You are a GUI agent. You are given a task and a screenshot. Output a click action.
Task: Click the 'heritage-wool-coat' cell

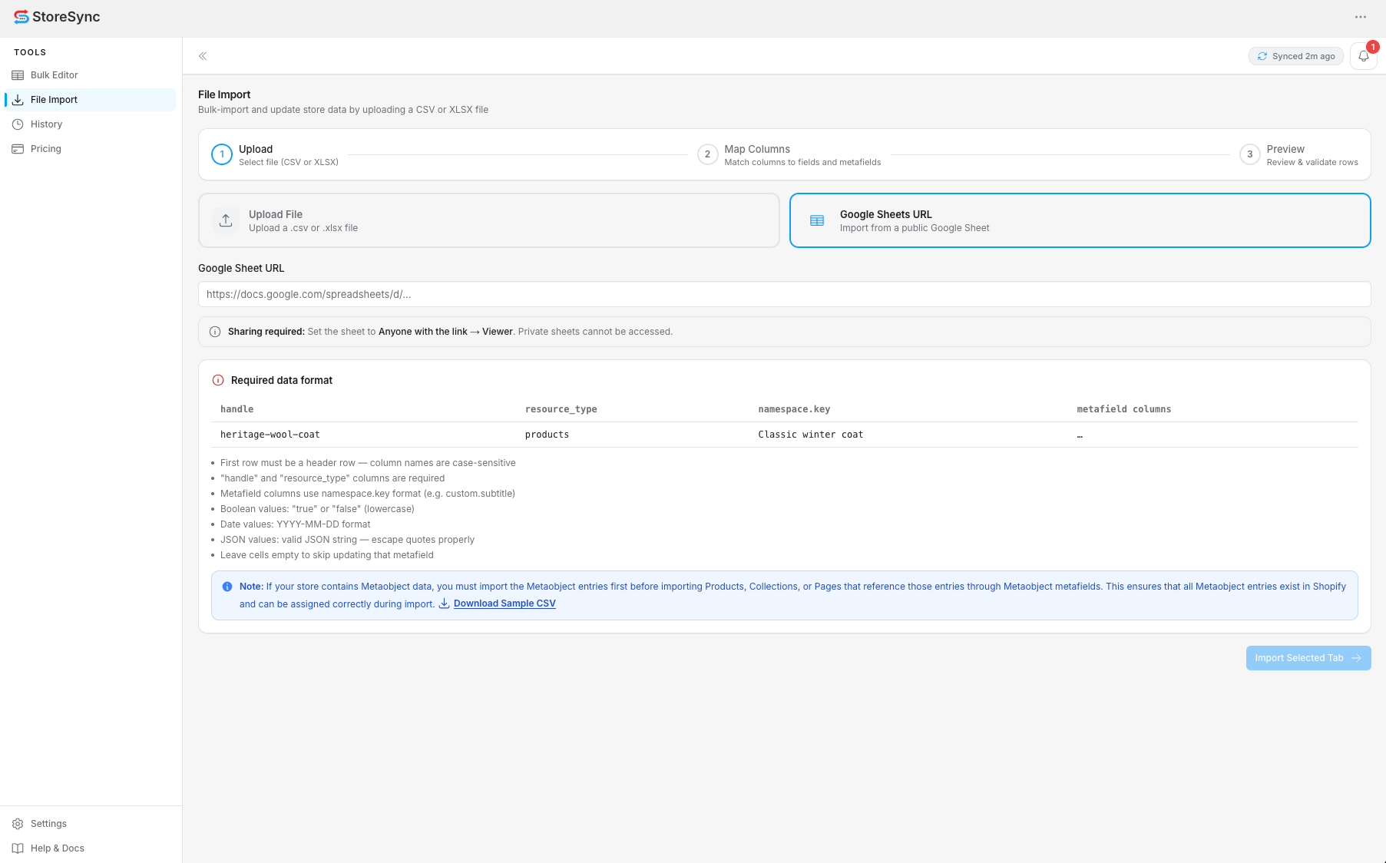[x=270, y=435]
